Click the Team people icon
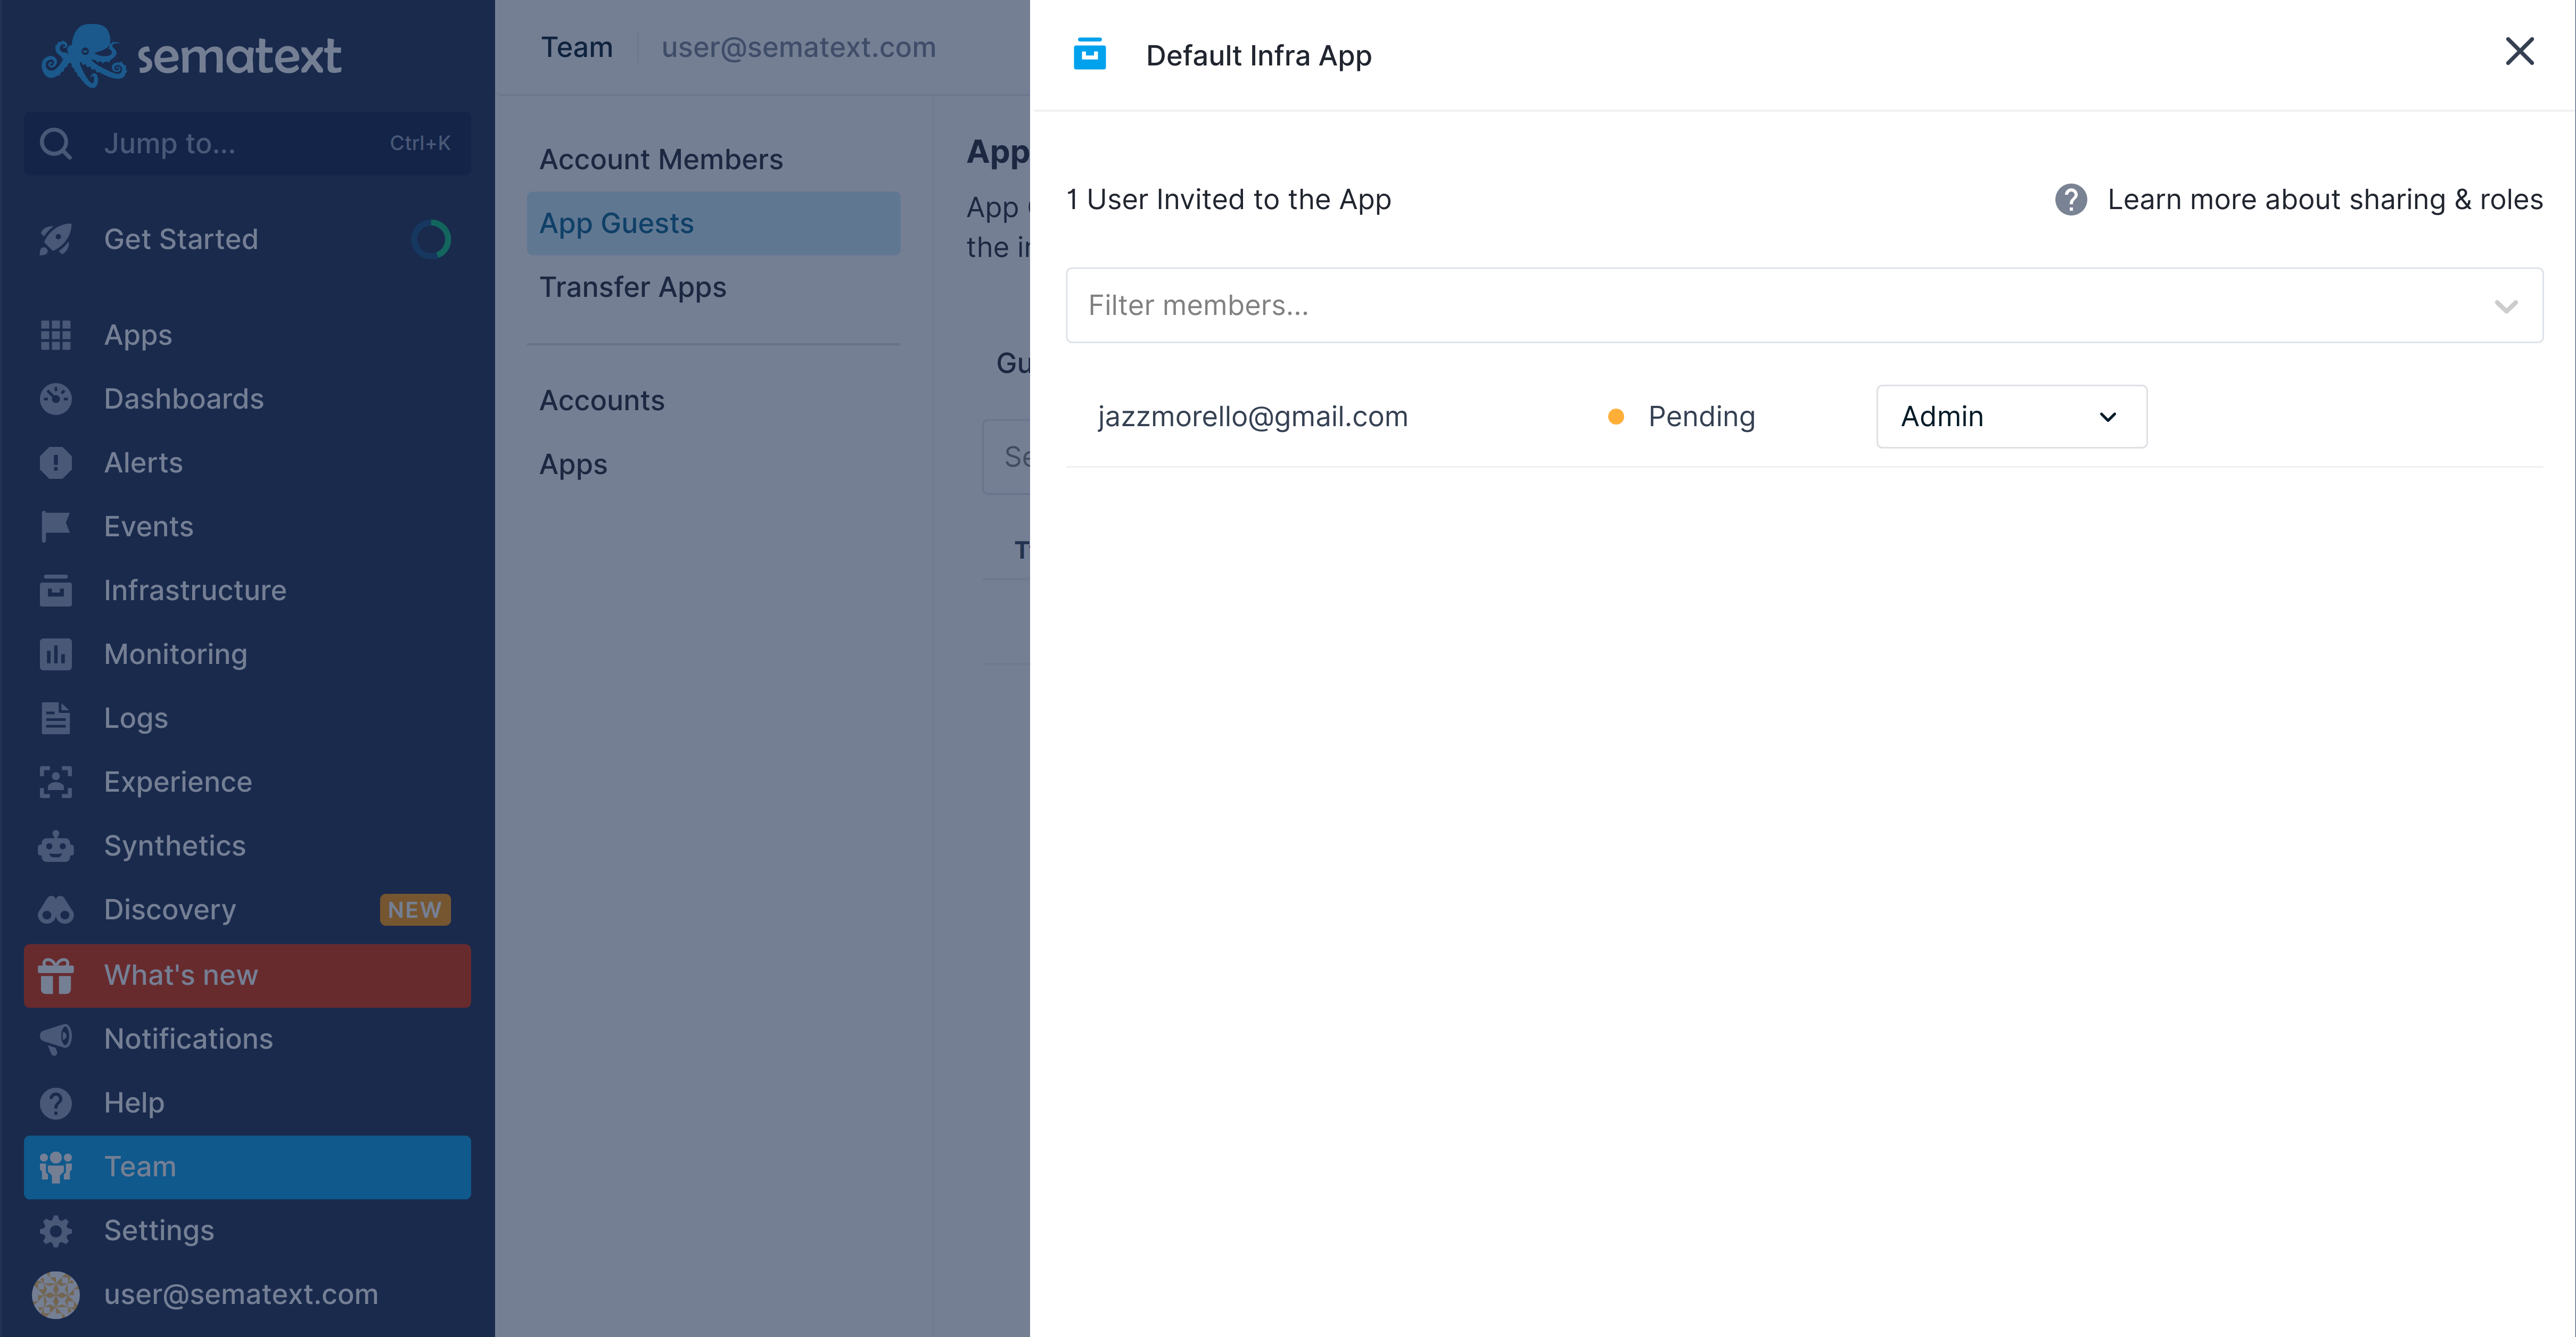The image size is (2576, 1337). click(x=55, y=1167)
